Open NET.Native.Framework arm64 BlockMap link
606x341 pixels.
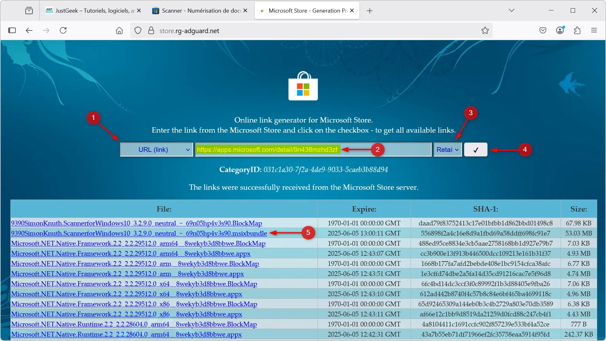(138, 243)
